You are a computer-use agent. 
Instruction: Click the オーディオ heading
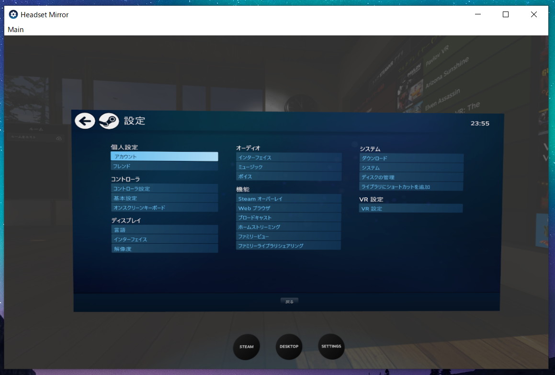pyautogui.click(x=248, y=148)
